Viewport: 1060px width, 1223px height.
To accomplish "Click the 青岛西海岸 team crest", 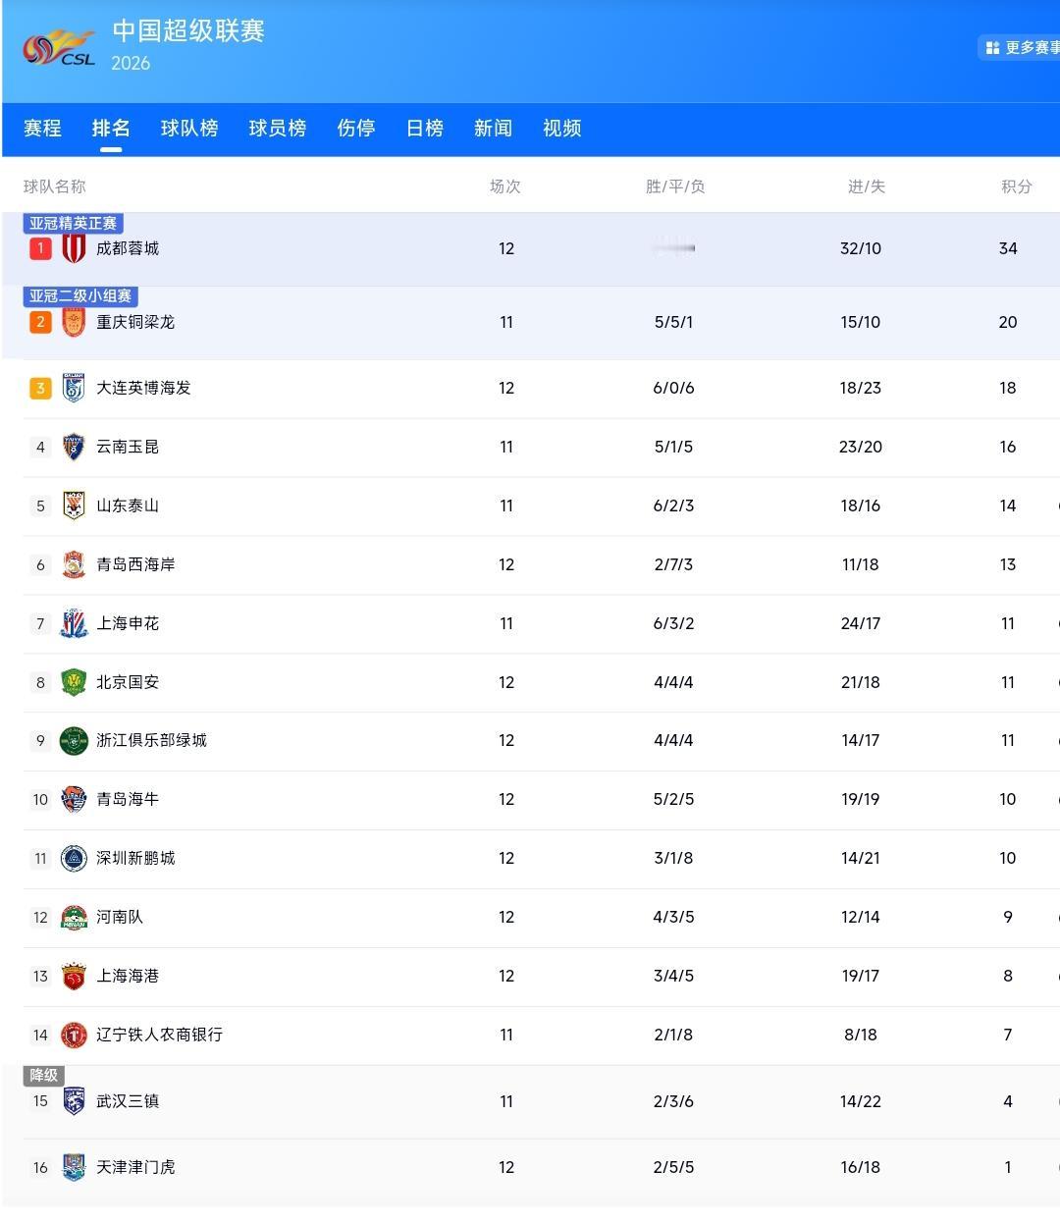I will pyautogui.click(x=74, y=564).
